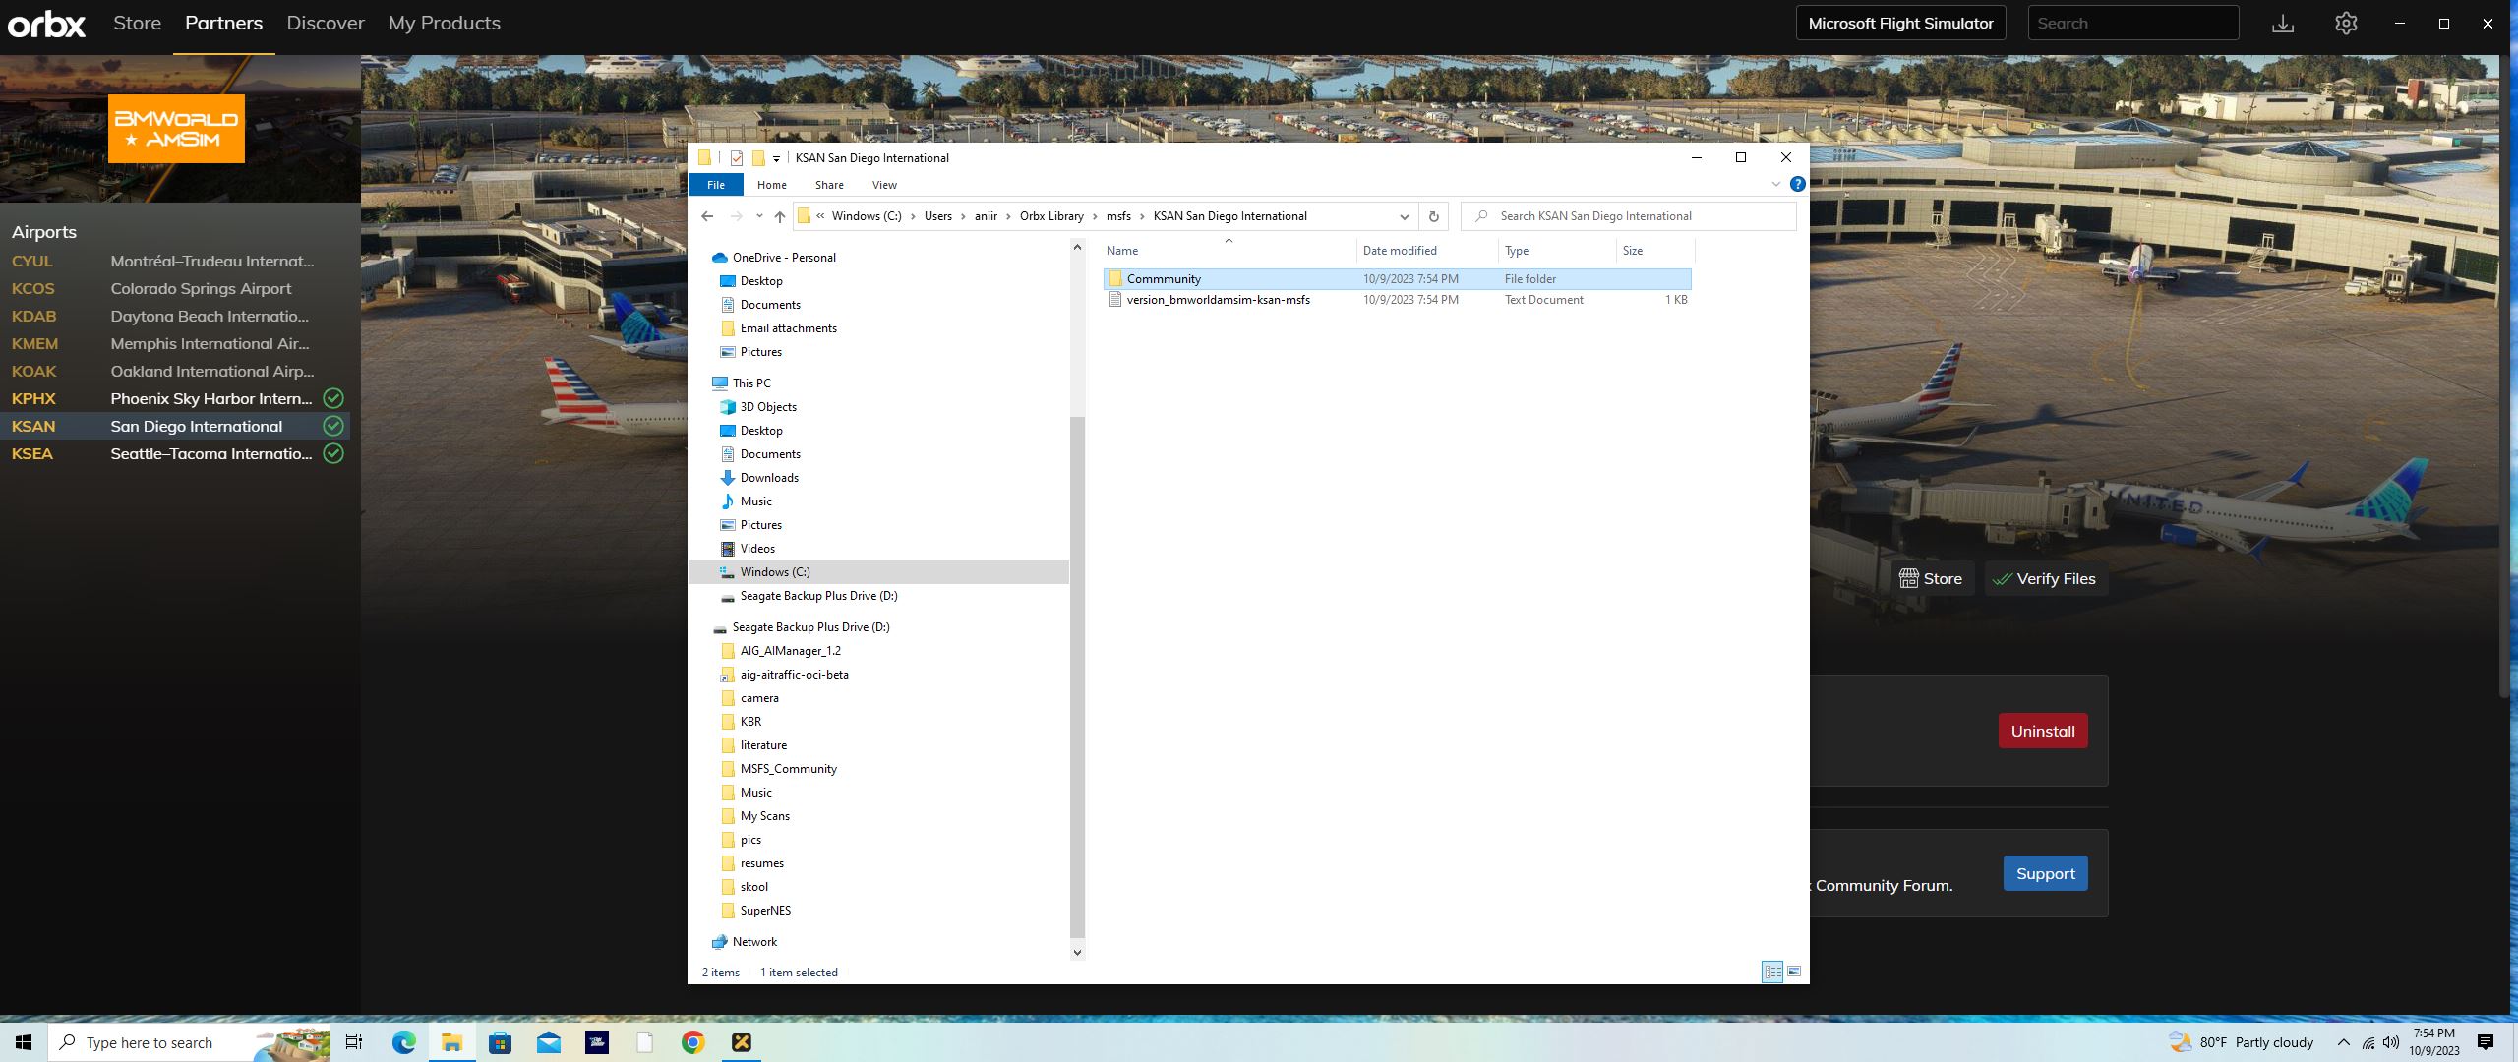2518x1062 pixels.
Task: Open File Explorer from taskbar
Action: point(451,1042)
